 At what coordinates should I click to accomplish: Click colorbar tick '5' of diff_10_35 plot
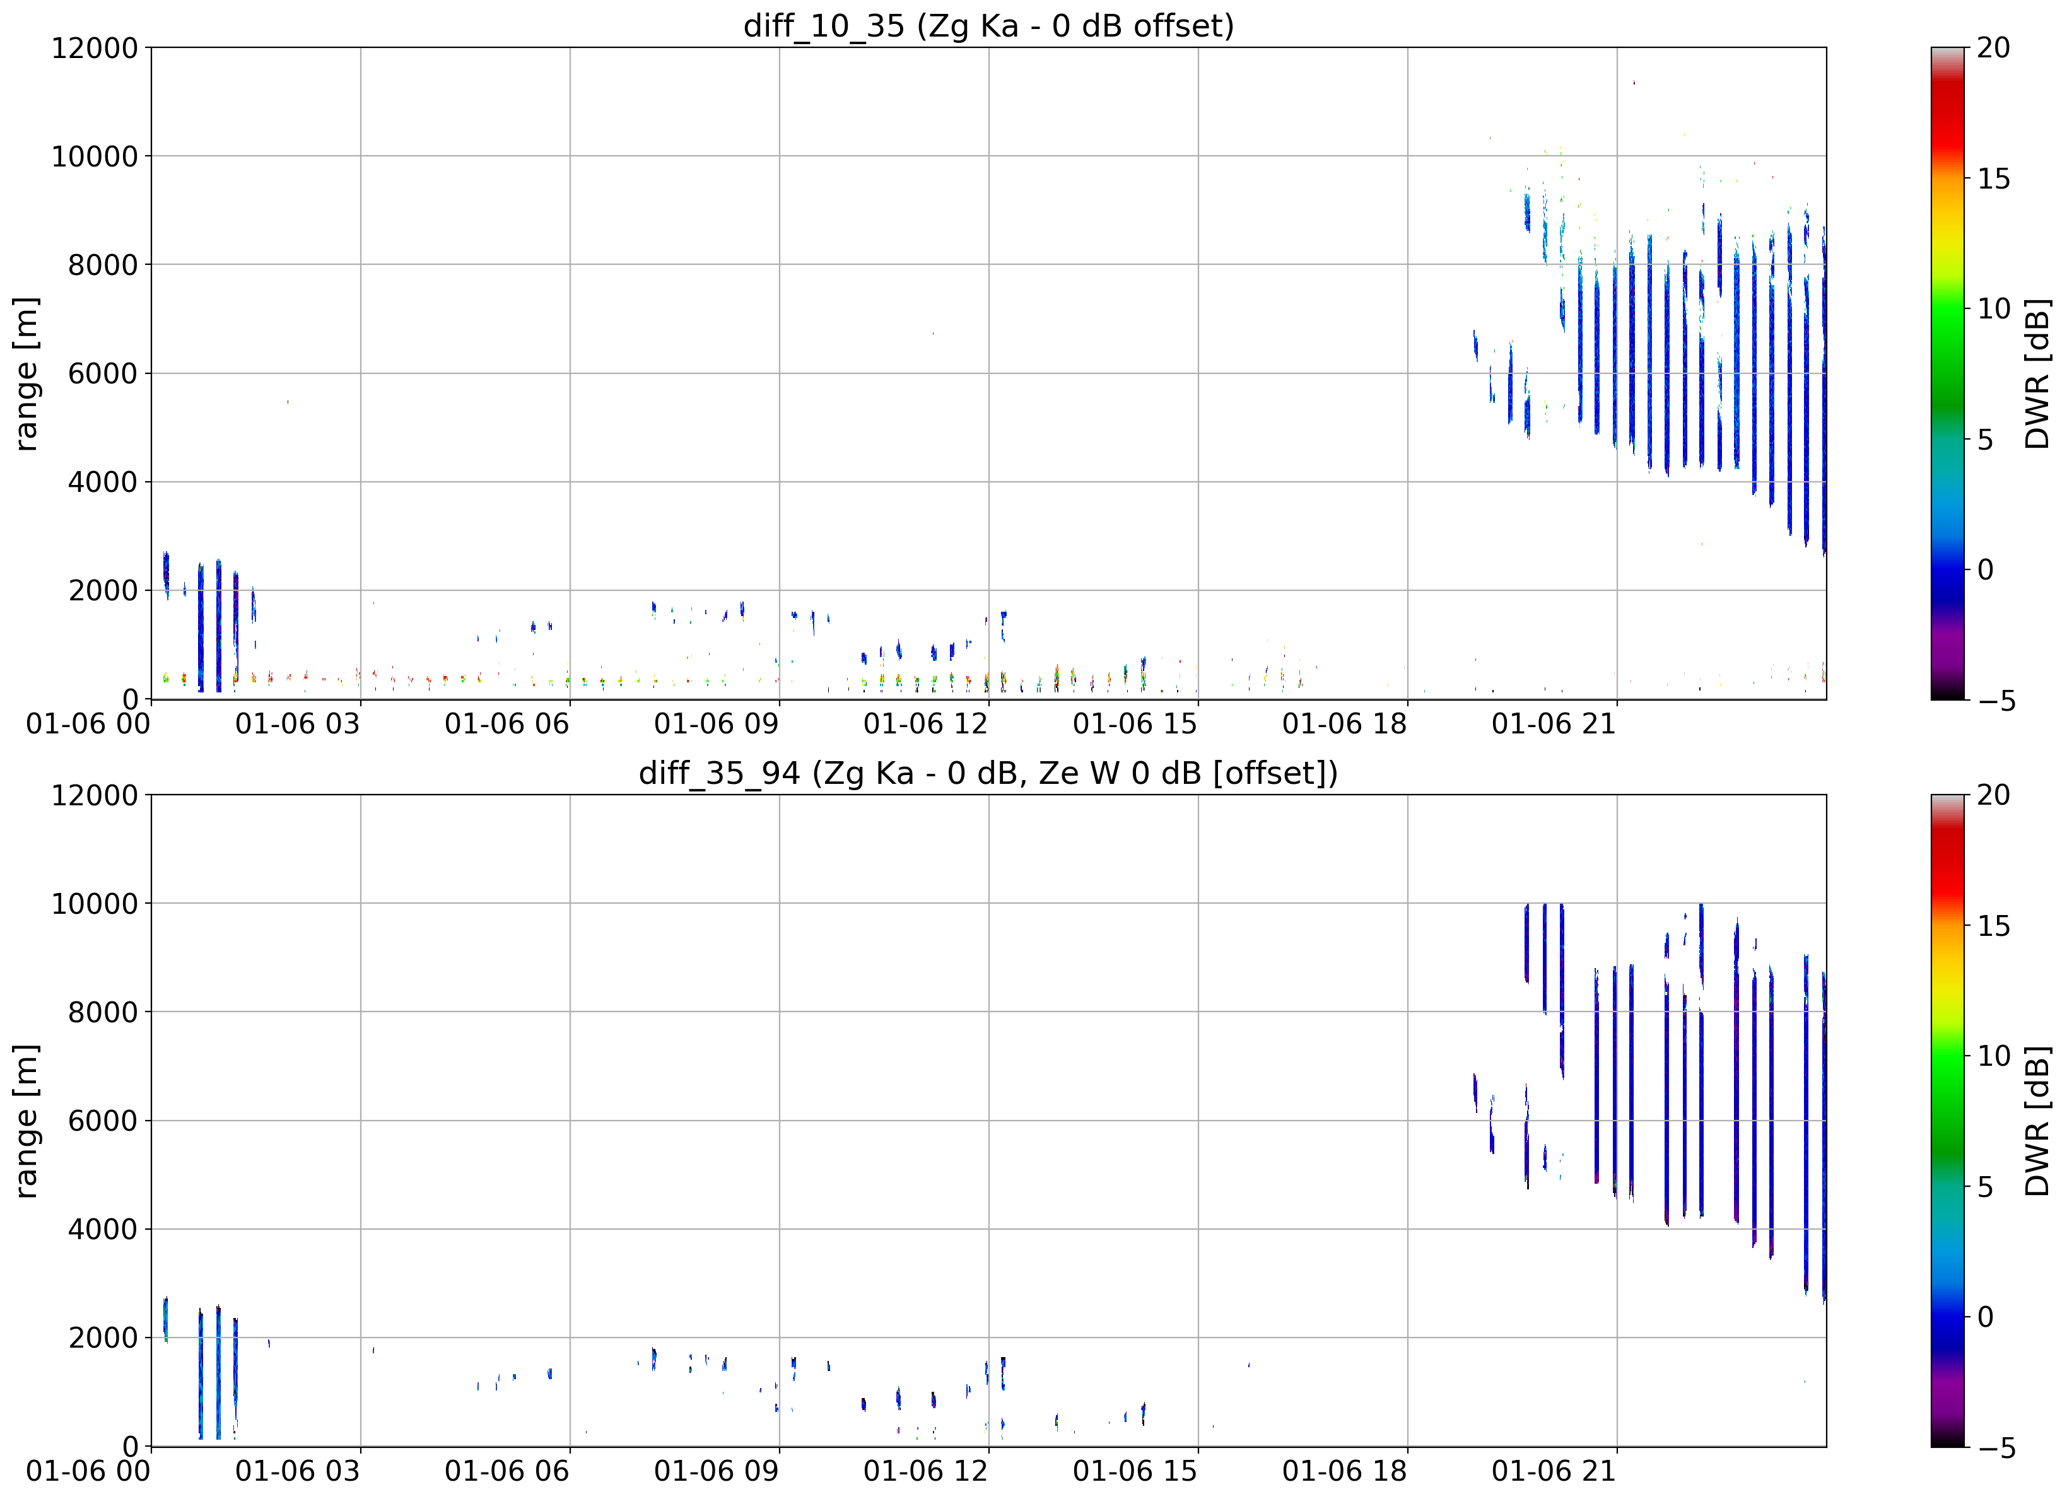point(1986,439)
